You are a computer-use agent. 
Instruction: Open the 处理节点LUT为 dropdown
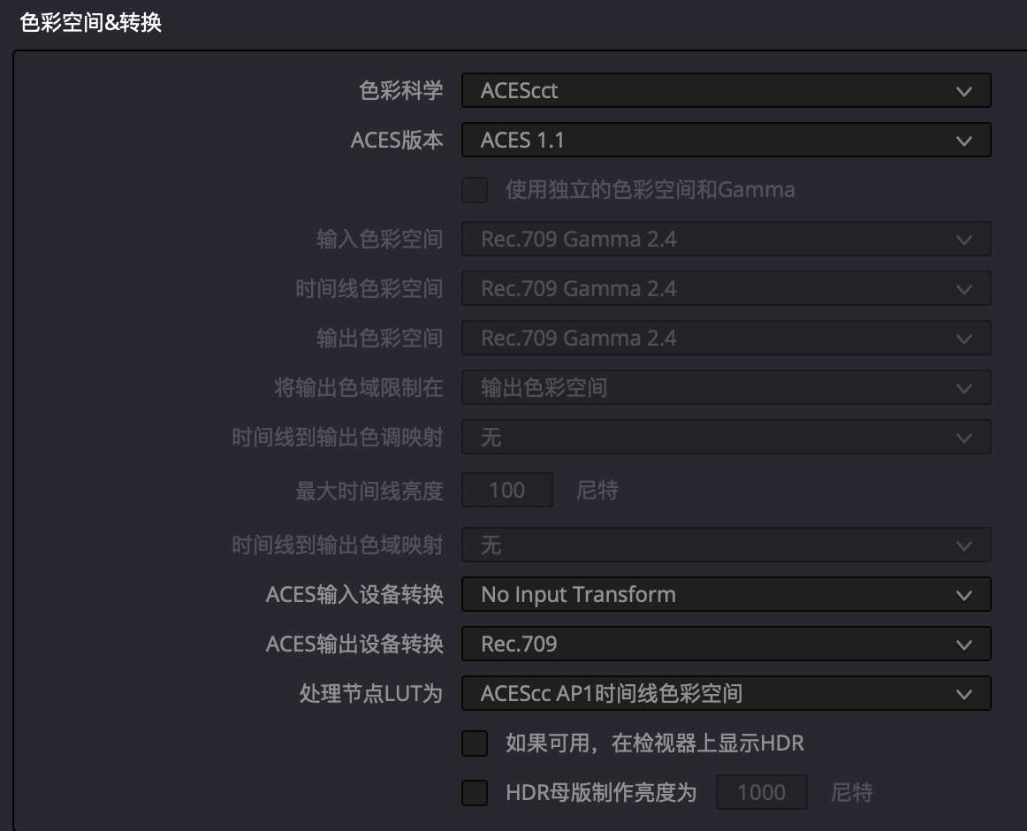pyautogui.click(x=725, y=694)
